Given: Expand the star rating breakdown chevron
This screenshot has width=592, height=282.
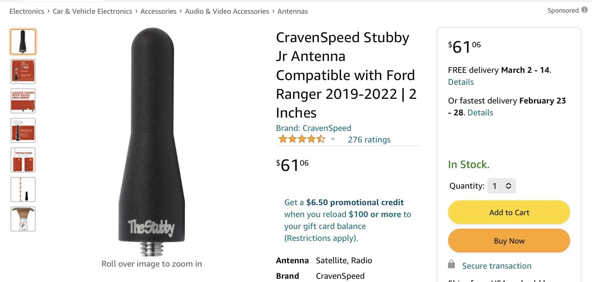Looking at the screenshot, I should pyautogui.click(x=333, y=139).
